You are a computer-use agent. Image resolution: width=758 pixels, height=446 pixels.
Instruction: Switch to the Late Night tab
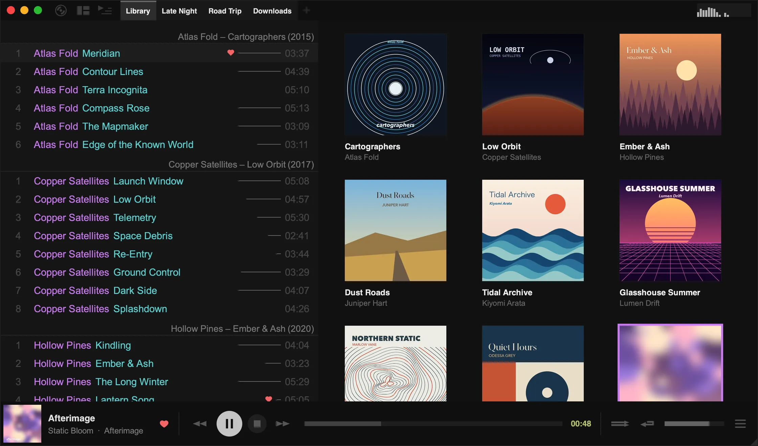(x=179, y=11)
